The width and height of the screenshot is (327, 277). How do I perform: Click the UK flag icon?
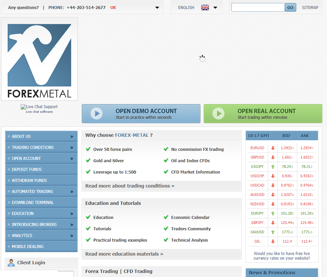205,7
